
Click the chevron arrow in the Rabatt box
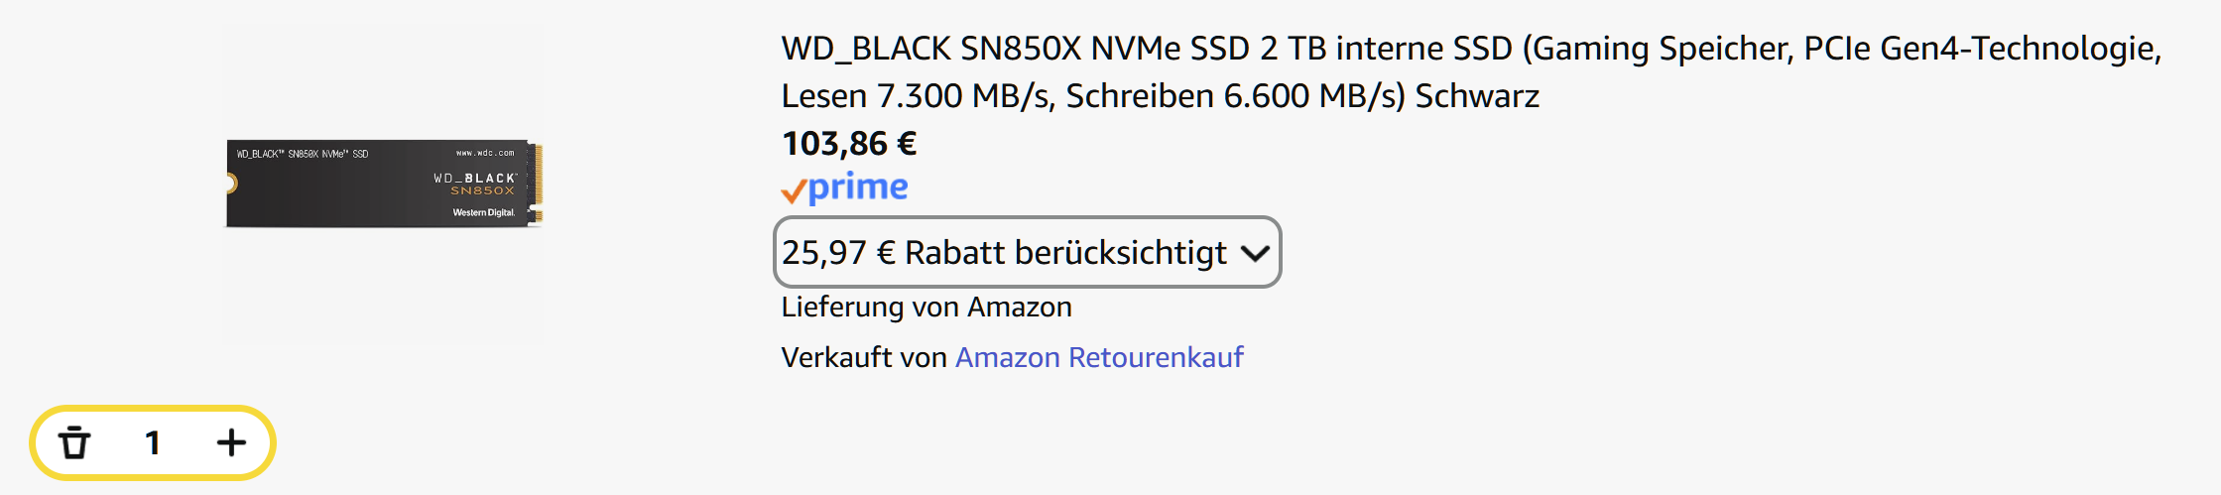[1255, 254]
